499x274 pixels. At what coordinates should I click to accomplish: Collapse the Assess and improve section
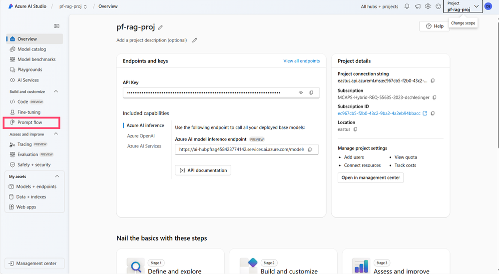point(56,134)
